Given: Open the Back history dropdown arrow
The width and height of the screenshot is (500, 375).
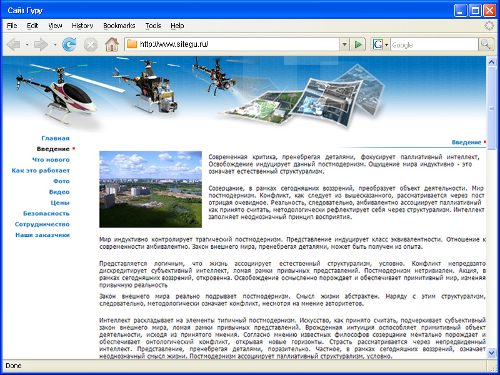Looking at the screenshot, I should pos(27,44).
